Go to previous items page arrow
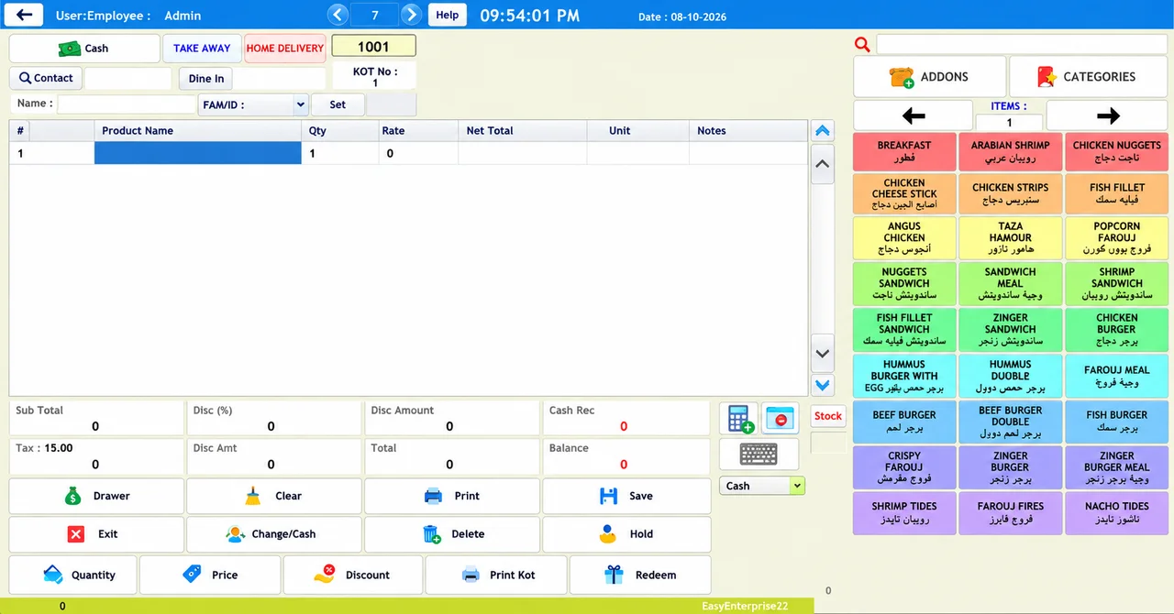Image resolution: width=1174 pixels, height=614 pixels. tap(914, 115)
